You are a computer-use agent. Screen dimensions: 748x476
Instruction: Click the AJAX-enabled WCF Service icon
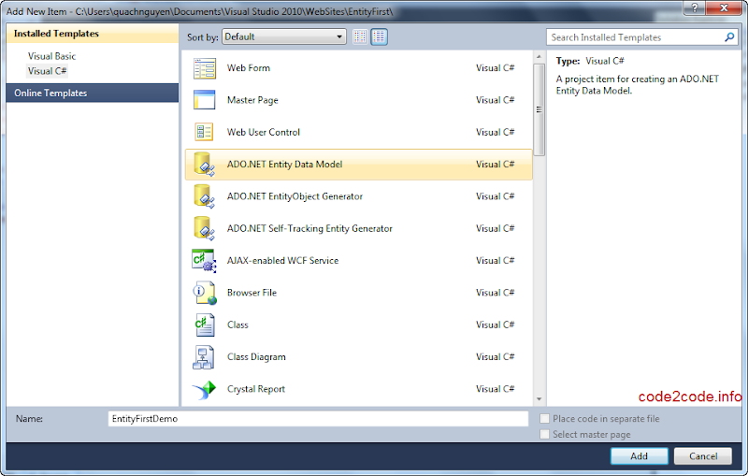coord(204,261)
